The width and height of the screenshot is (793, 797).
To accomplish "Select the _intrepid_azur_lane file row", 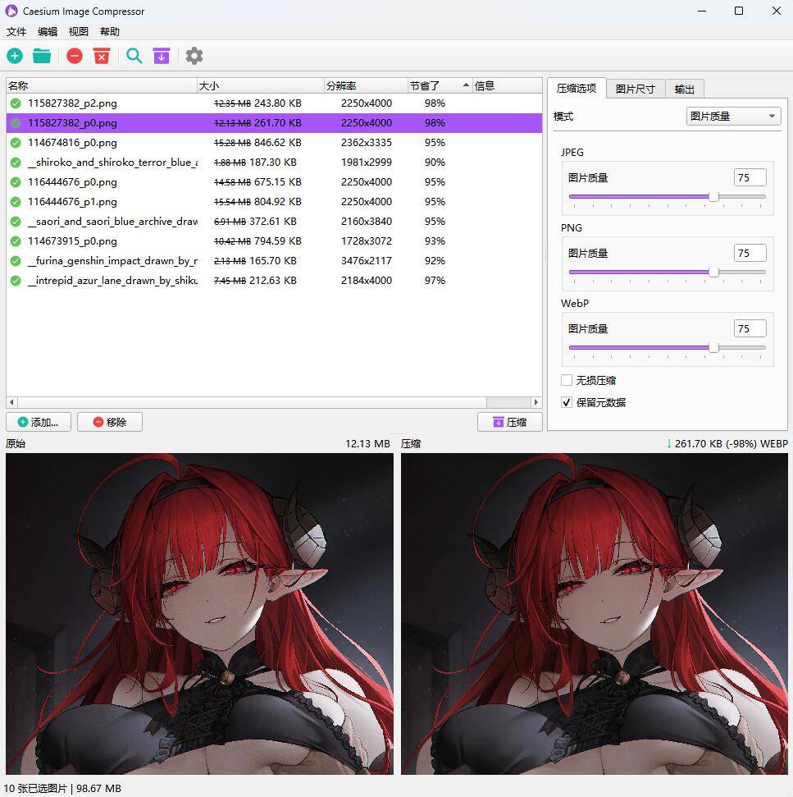I will [274, 281].
